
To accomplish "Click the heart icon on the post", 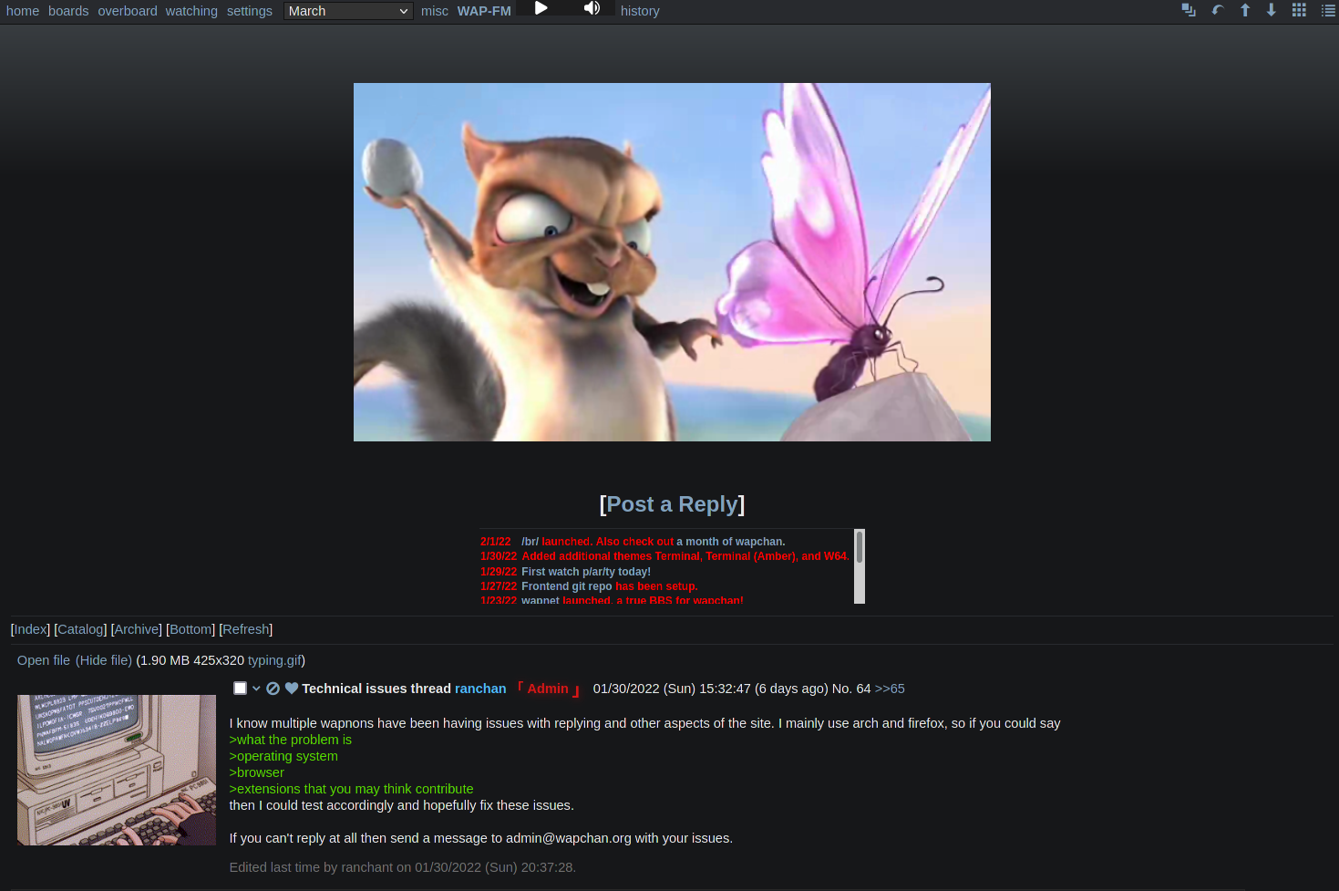I will click(x=292, y=689).
